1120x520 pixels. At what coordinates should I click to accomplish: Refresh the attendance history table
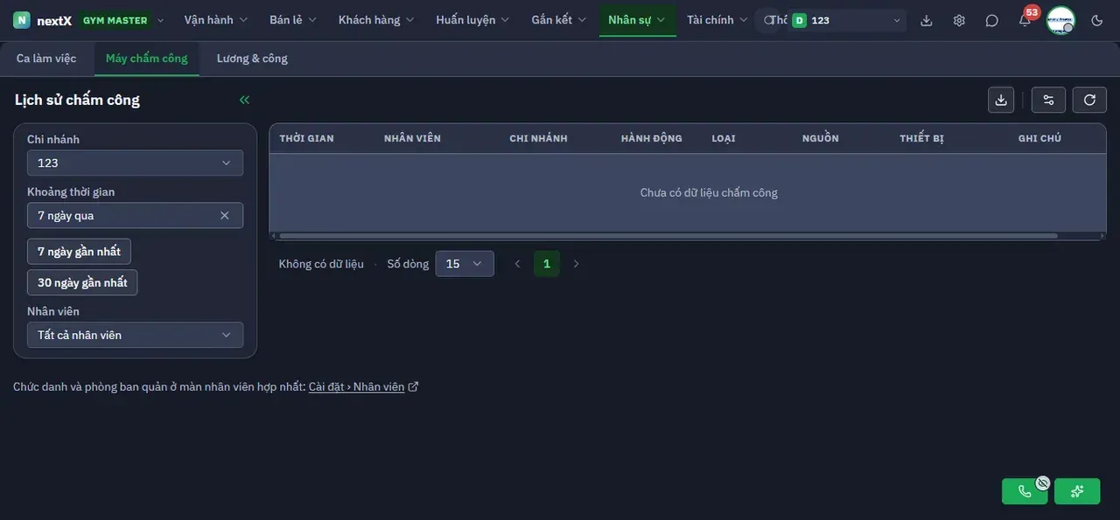point(1089,100)
